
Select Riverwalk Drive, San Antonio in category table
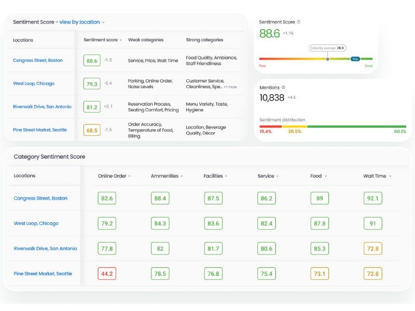(45, 249)
